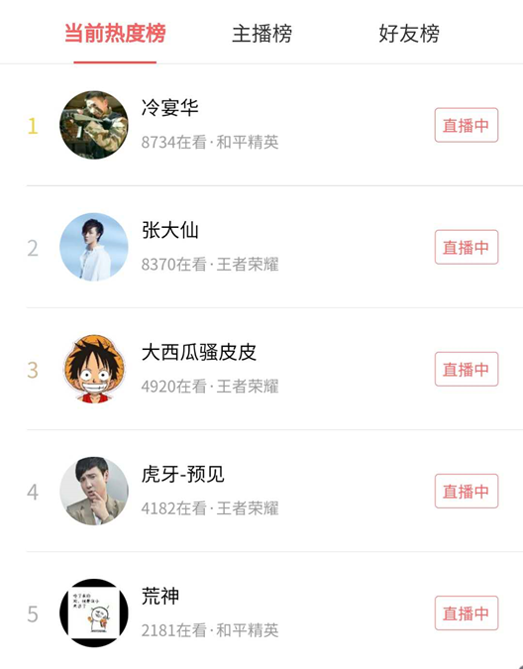
Task: Click 2181在看 · 和平精英 viewer info
Action: tap(210, 630)
